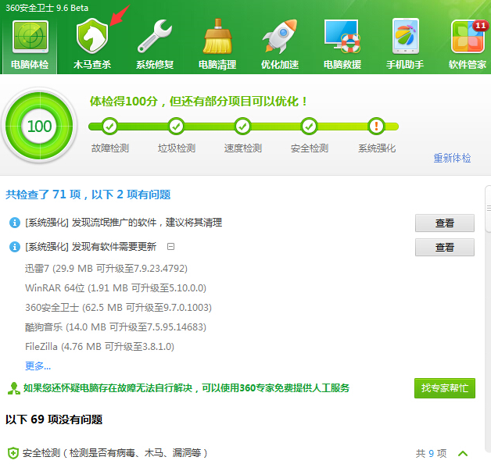Click the red 11 notification badge
Viewport: 491px width, 464px height.
[x=480, y=25]
